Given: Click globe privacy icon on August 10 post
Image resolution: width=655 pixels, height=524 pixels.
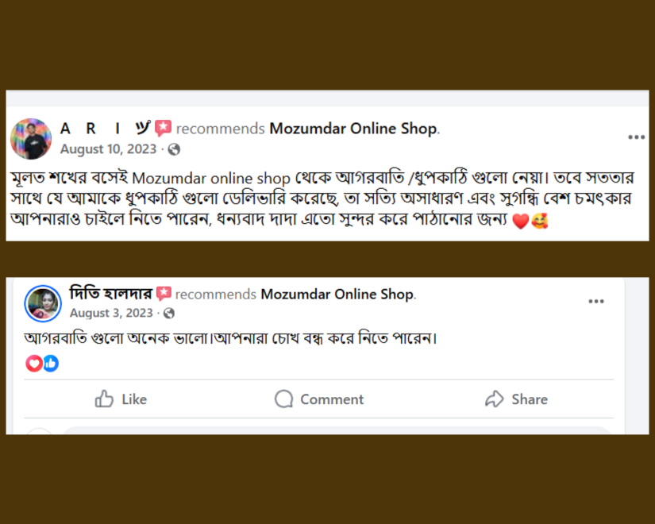Looking at the screenshot, I should 174,149.
